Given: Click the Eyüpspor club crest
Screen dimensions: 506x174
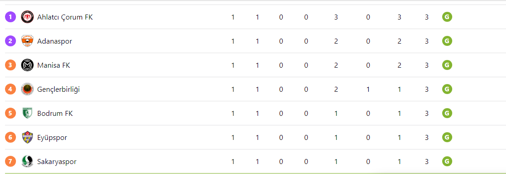Looking at the screenshot, I should coord(27,137).
